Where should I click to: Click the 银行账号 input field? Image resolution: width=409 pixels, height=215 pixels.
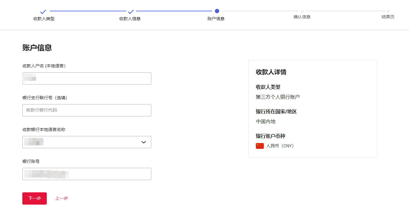coord(87,174)
